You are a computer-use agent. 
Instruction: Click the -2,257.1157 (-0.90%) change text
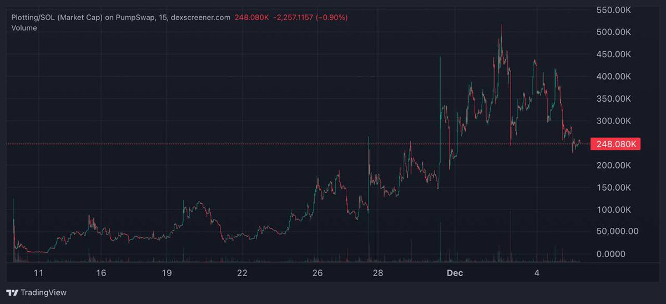point(311,18)
